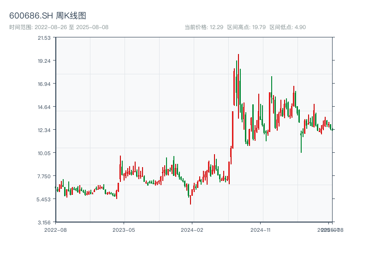Image resolution: width=369 pixels, height=277 pixels.
Task: Click y-axis label 14.64
Action: [x=44, y=107]
